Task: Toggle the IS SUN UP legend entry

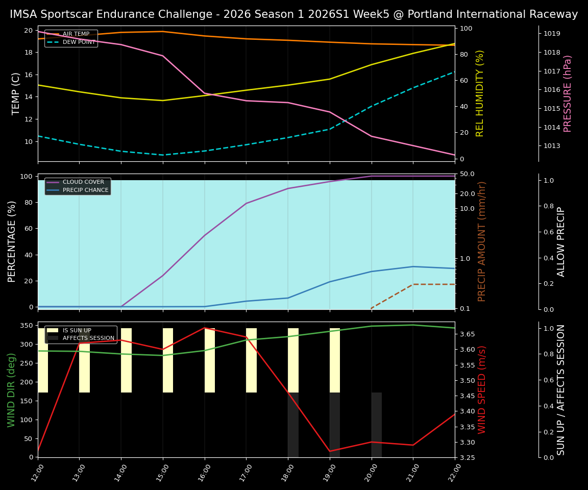Action: [x=77, y=330]
